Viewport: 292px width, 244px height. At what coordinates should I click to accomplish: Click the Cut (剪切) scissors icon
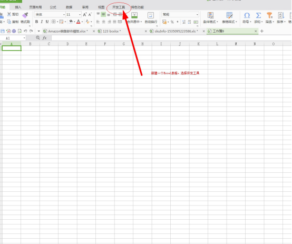point(9,14)
